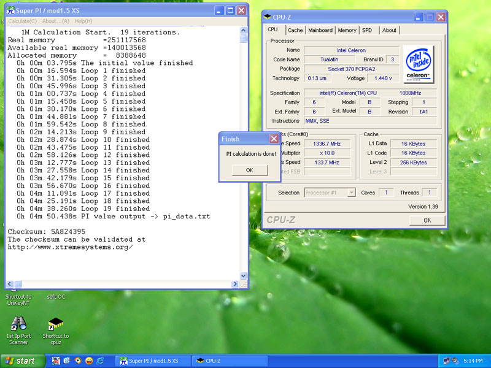Click the 1.440 v Voltage value

click(x=383, y=79)
